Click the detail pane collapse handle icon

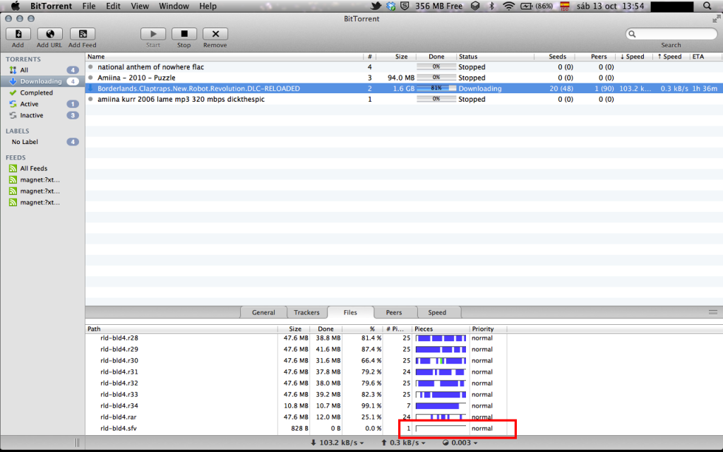coord(713,312)
